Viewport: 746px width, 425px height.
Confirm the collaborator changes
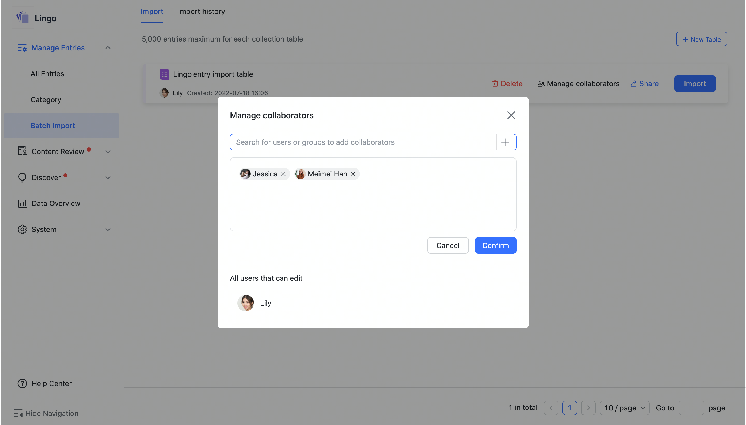pos(495,245)
